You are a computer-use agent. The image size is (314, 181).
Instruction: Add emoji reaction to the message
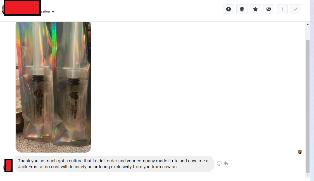219,163
